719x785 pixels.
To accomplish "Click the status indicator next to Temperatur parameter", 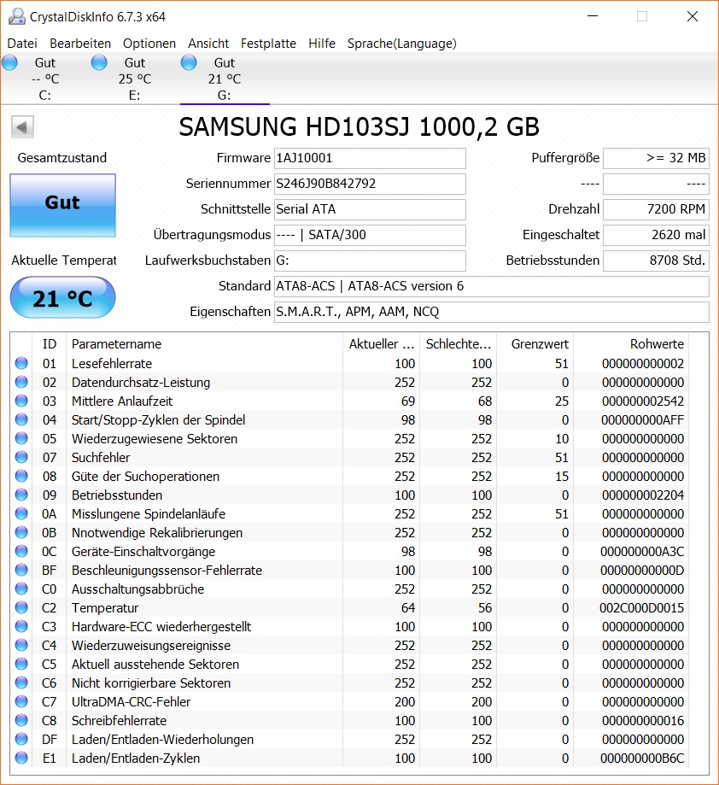I will point(20,607).
